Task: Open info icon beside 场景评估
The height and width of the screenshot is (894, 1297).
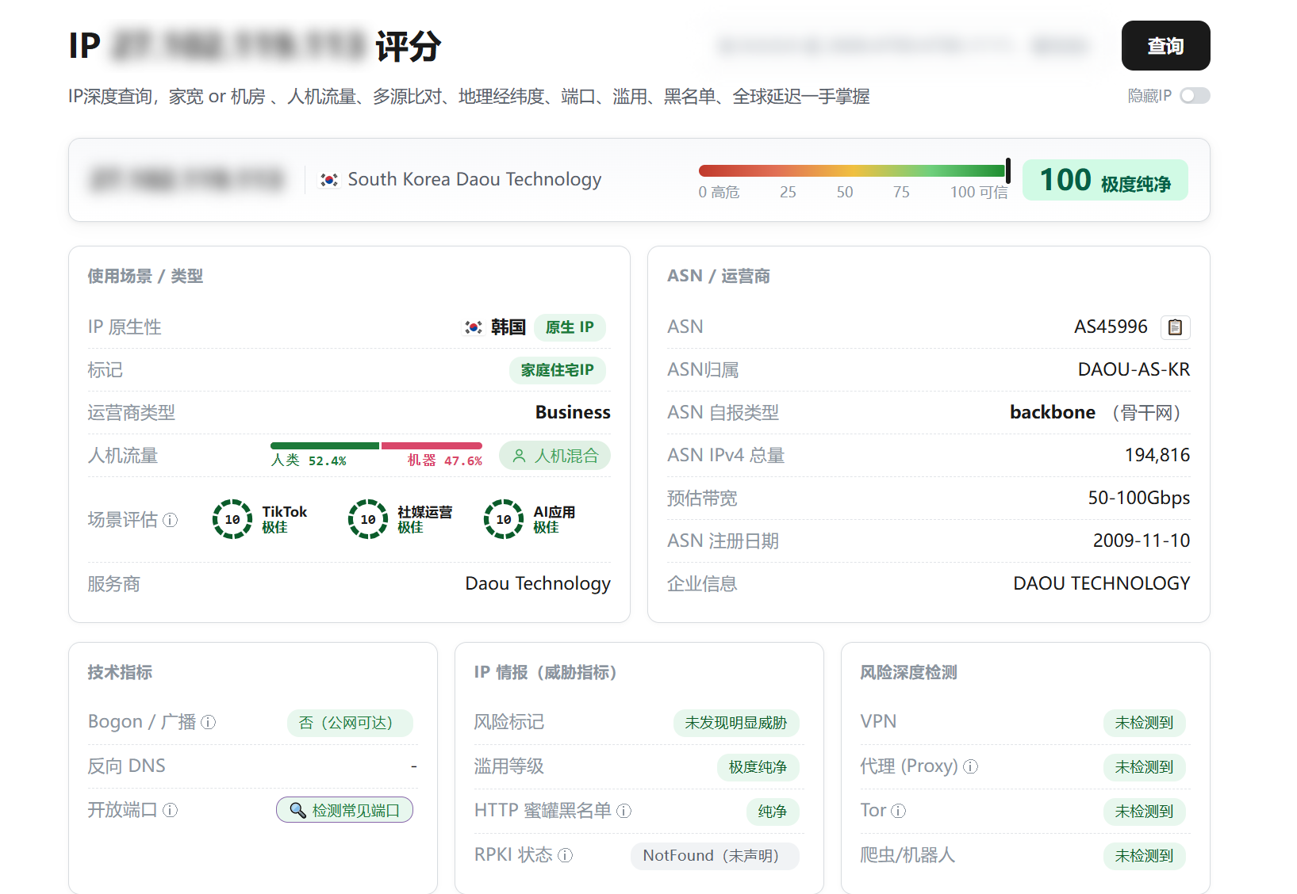Action: coord(171,520)
